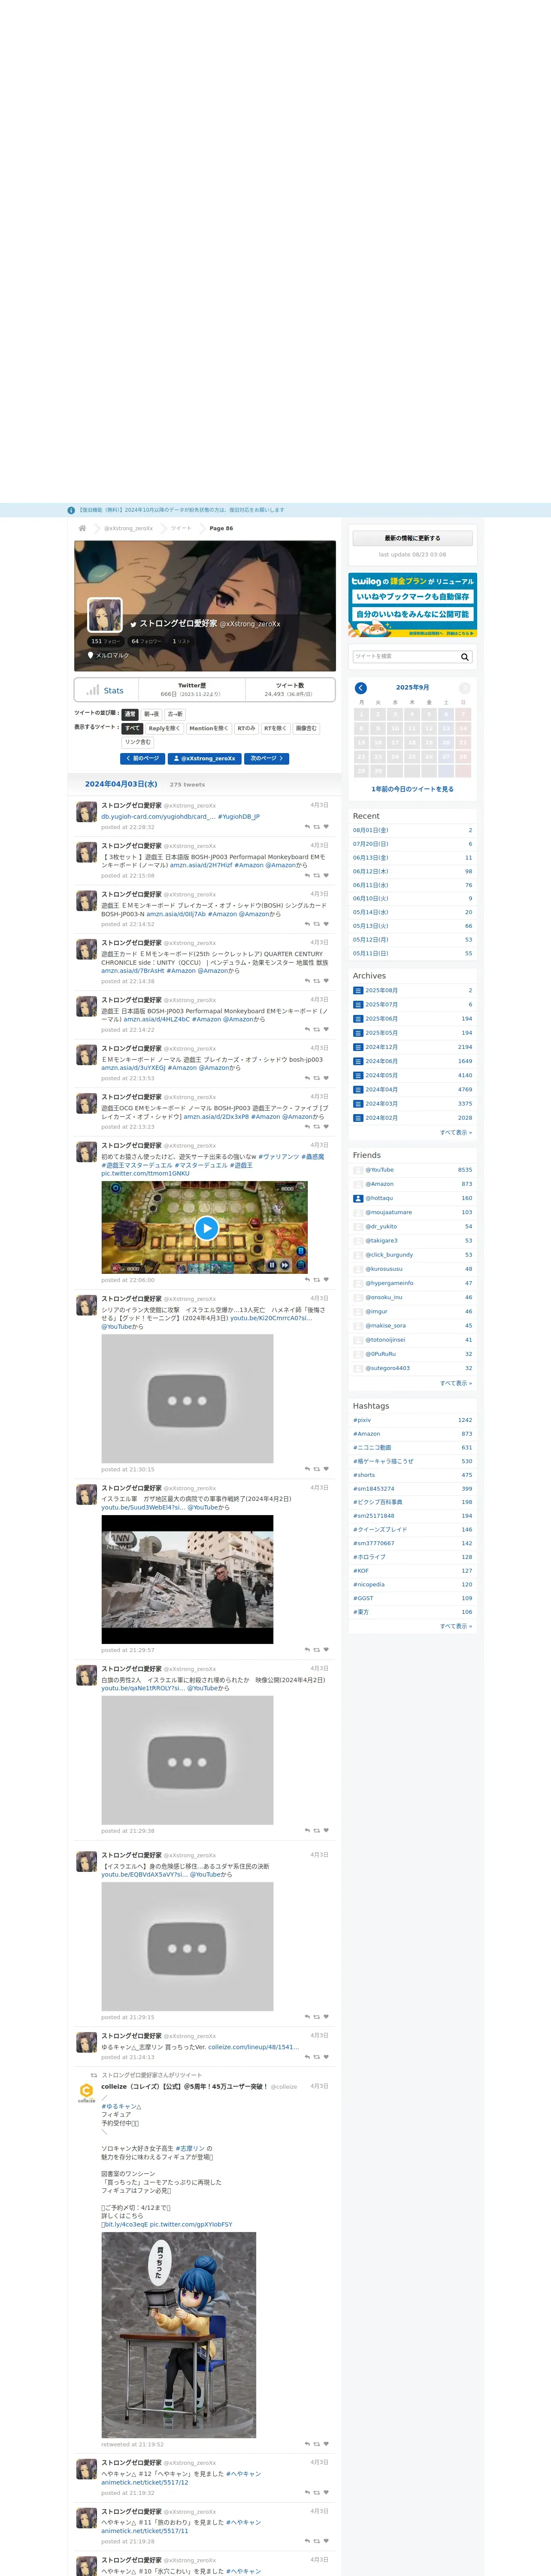551x2576 pixels.
Task: Click the heart icon on the 21:29:57 tweet
Action: (326, 1650)
